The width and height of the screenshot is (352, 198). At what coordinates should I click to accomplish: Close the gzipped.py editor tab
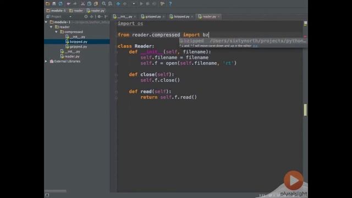point(163,16)
